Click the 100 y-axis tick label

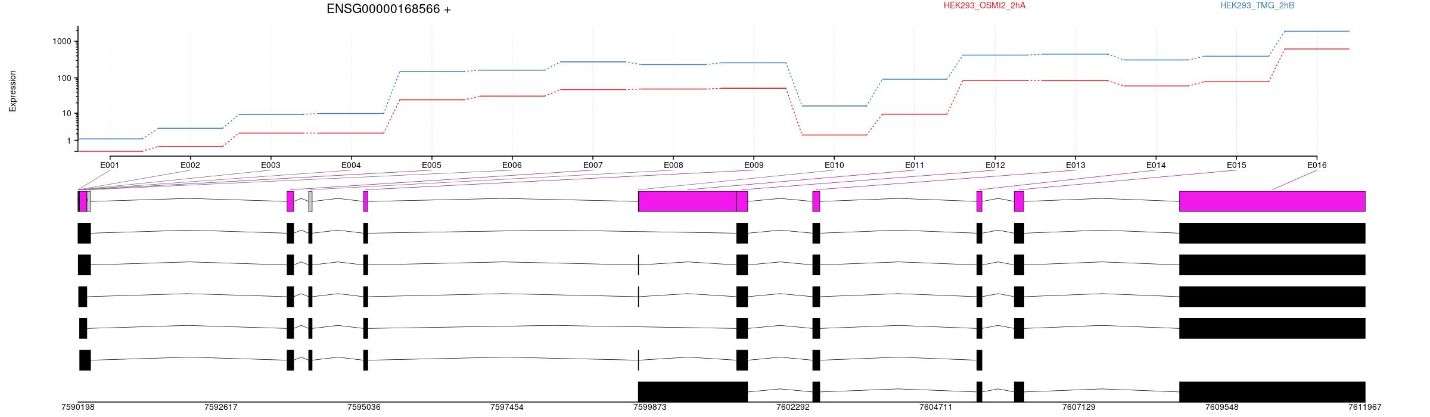click(x=64, y=78)
